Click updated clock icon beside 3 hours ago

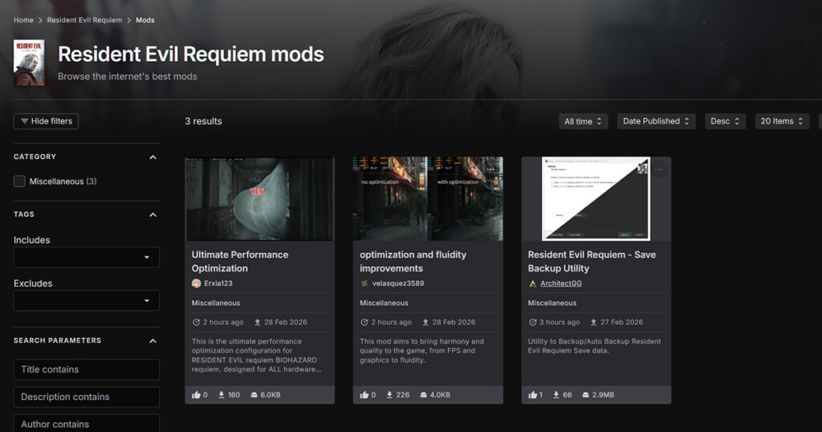[x=533, y=323]
